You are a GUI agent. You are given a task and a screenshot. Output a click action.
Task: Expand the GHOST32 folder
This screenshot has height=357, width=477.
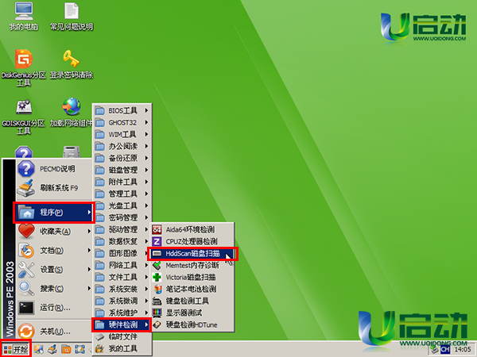(x=122, y=123)
